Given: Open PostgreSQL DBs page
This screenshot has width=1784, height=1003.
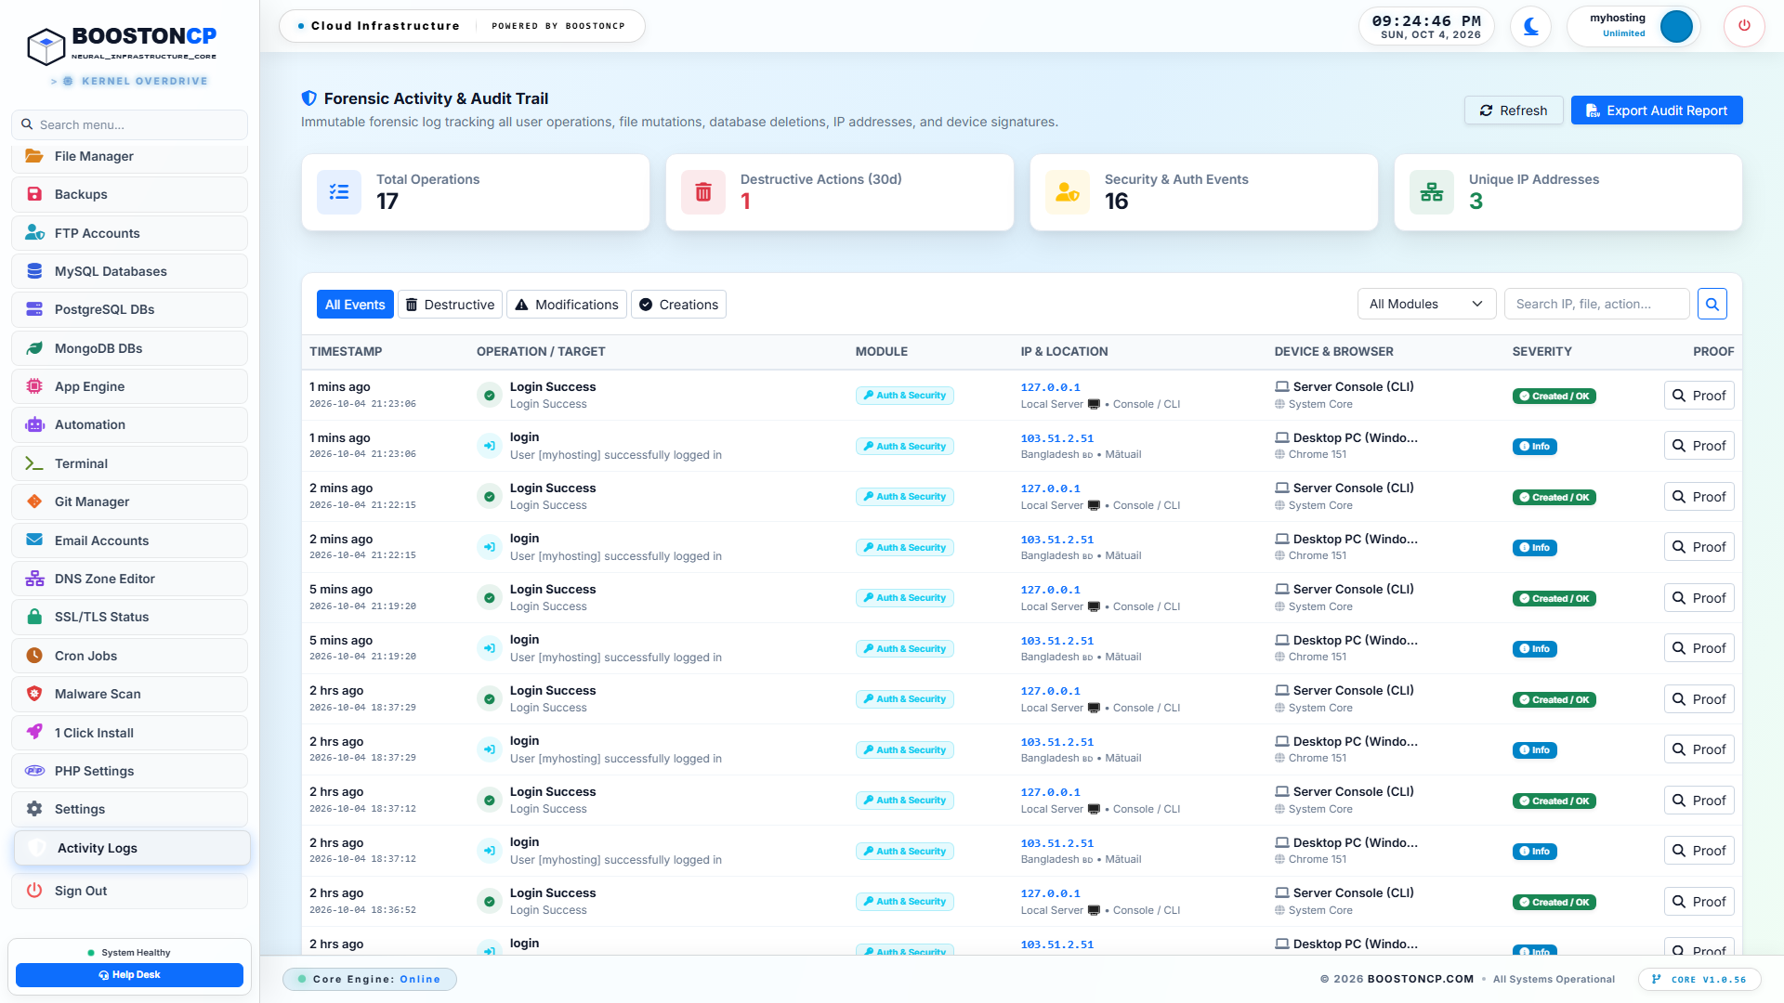Looking at the screenshot, I should (130, 309).
